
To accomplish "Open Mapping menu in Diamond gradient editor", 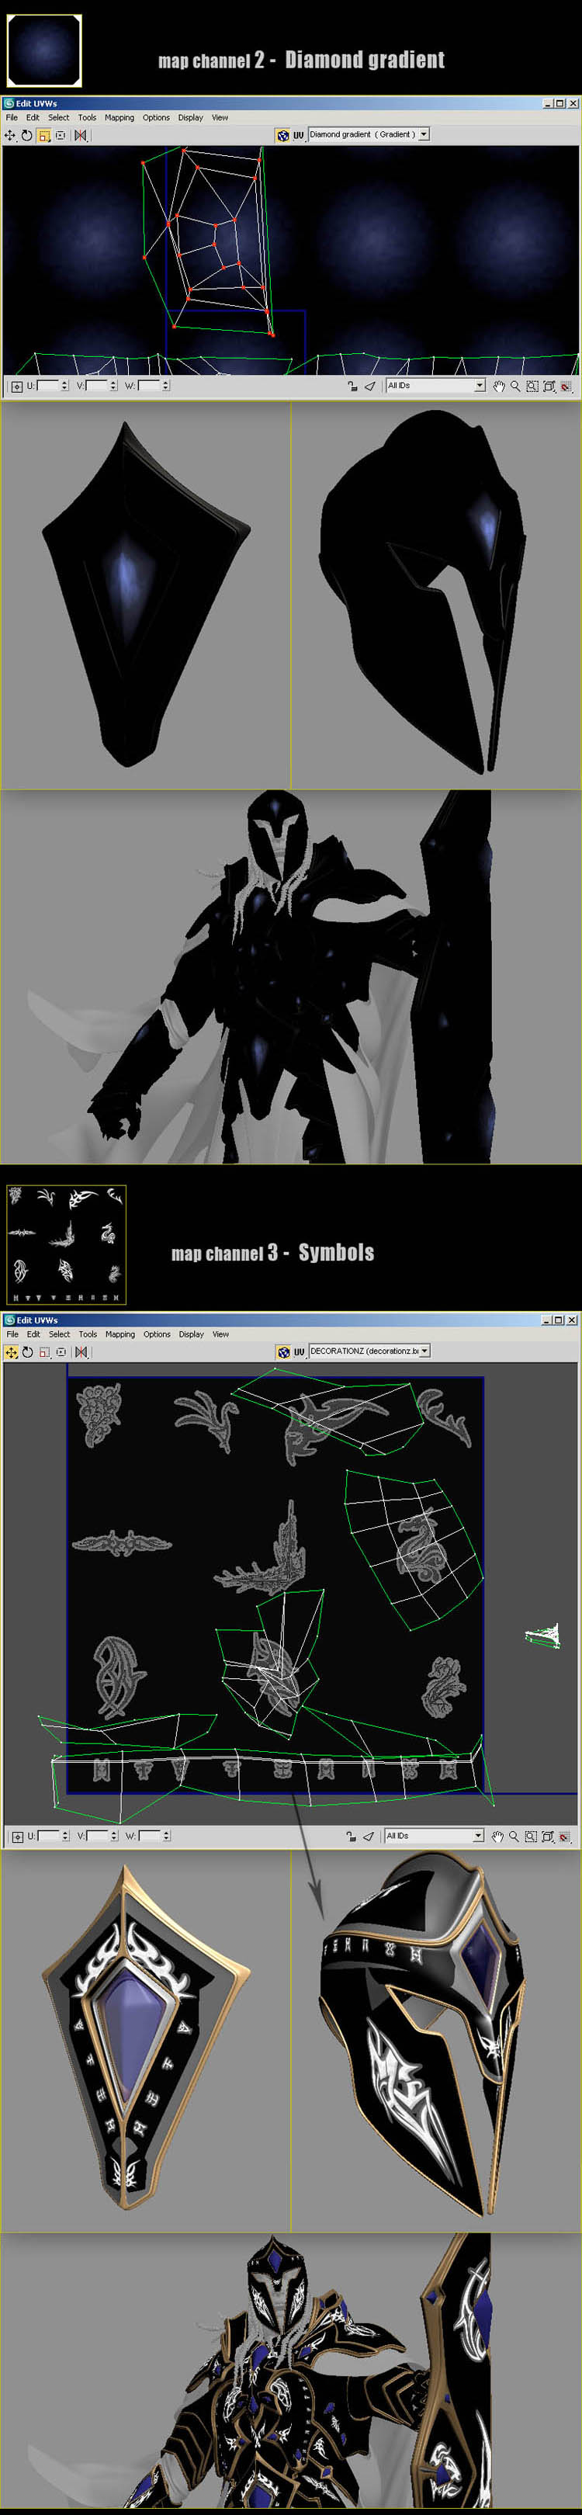I will [x=120, y=118].
